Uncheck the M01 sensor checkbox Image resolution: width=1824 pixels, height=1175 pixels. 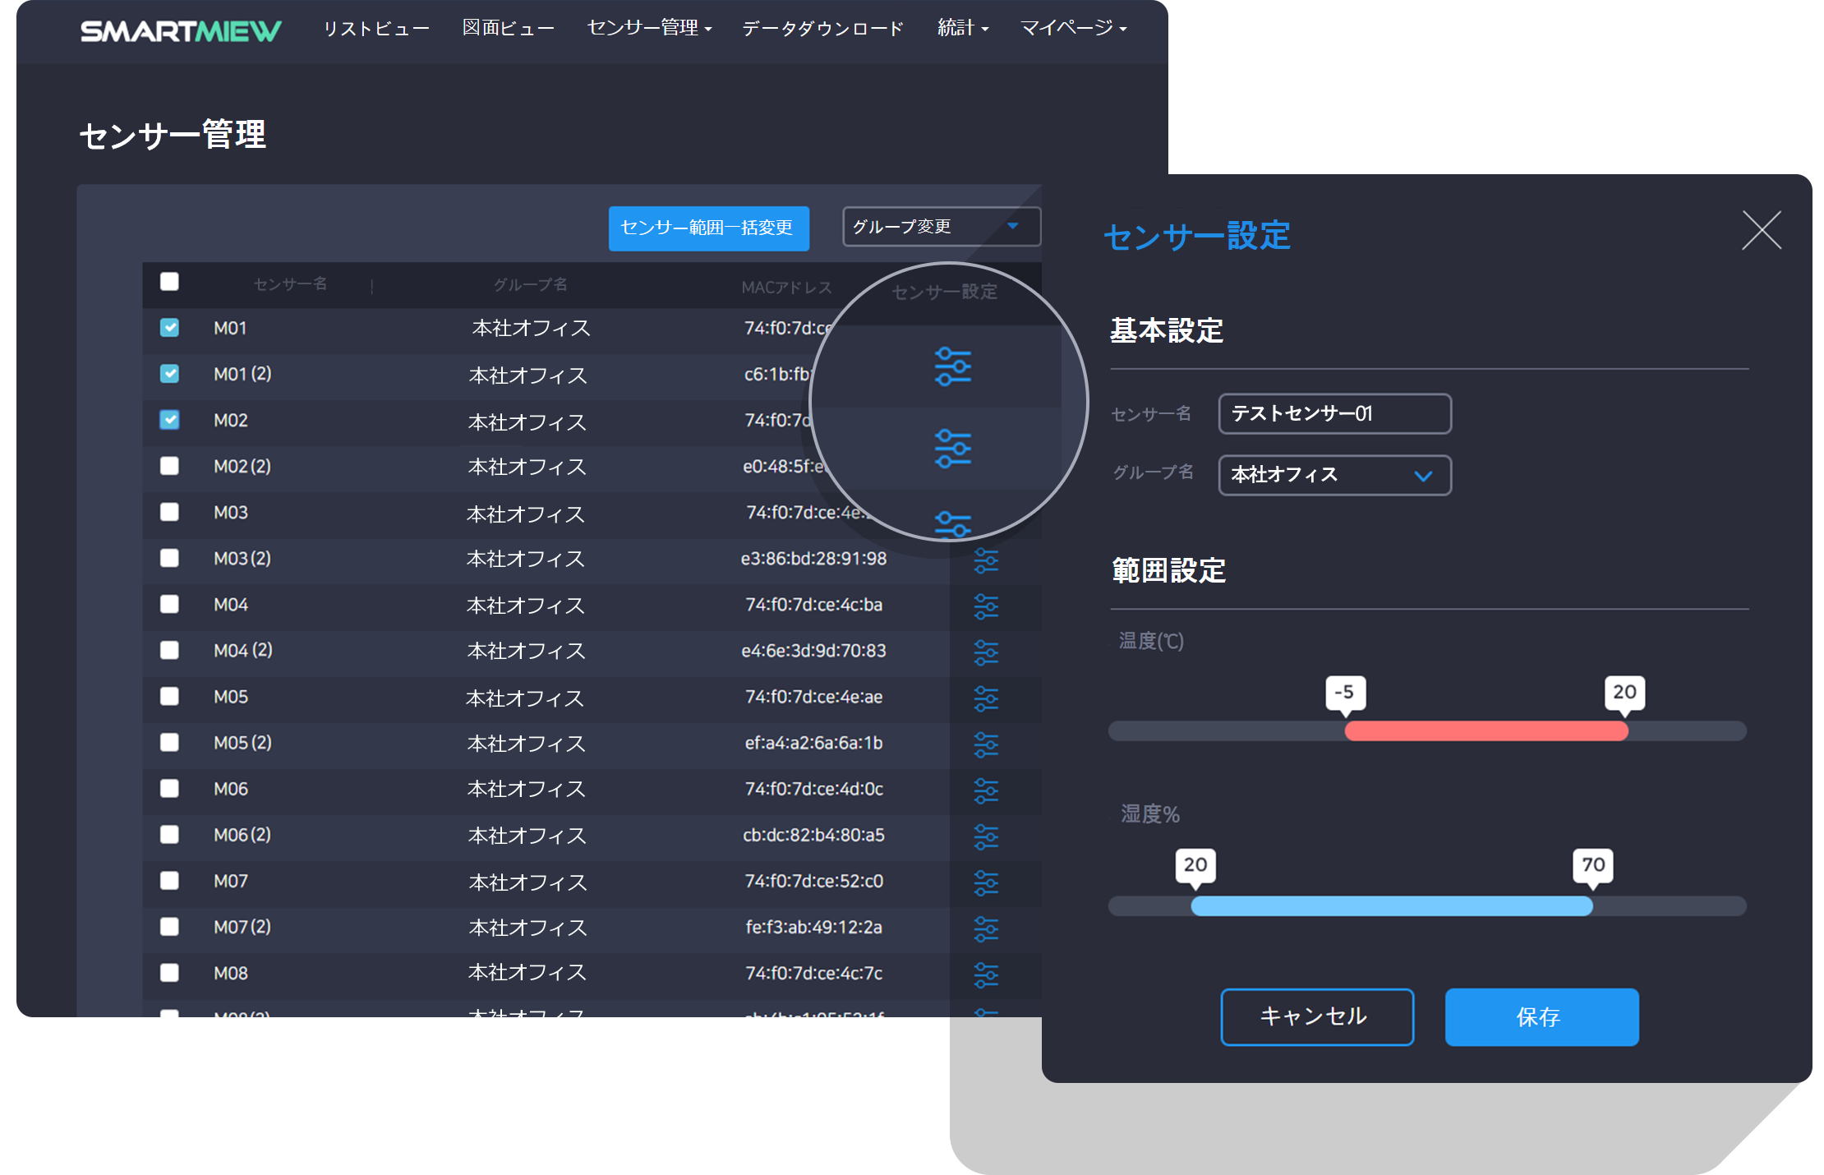(x=169, y=328)
